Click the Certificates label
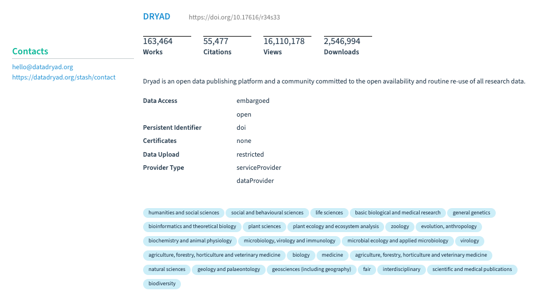The image size is (549, 303). point(160,141)
